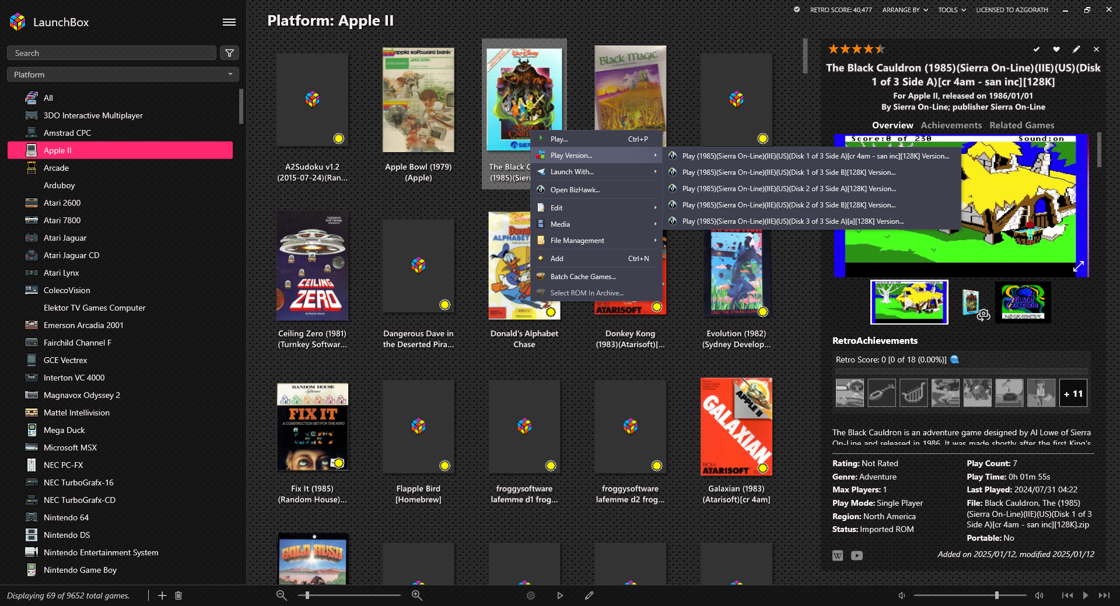The image size is (1120, 606).
Task: Open the Wikipedia link icon
Action: click(838, 555)
